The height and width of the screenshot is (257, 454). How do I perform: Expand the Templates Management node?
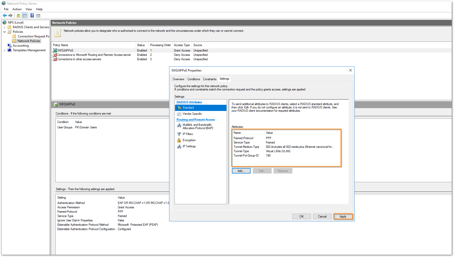(x=4, y=50)
